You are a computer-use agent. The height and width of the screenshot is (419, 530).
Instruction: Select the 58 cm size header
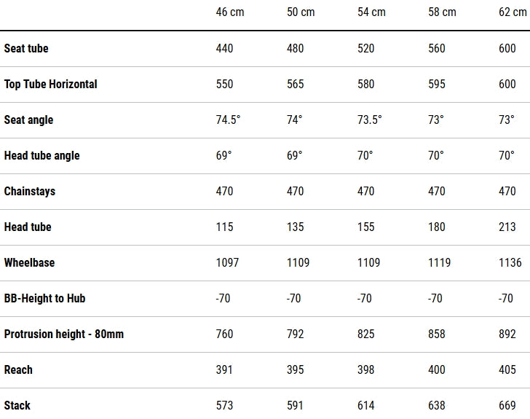coord(442,12)
